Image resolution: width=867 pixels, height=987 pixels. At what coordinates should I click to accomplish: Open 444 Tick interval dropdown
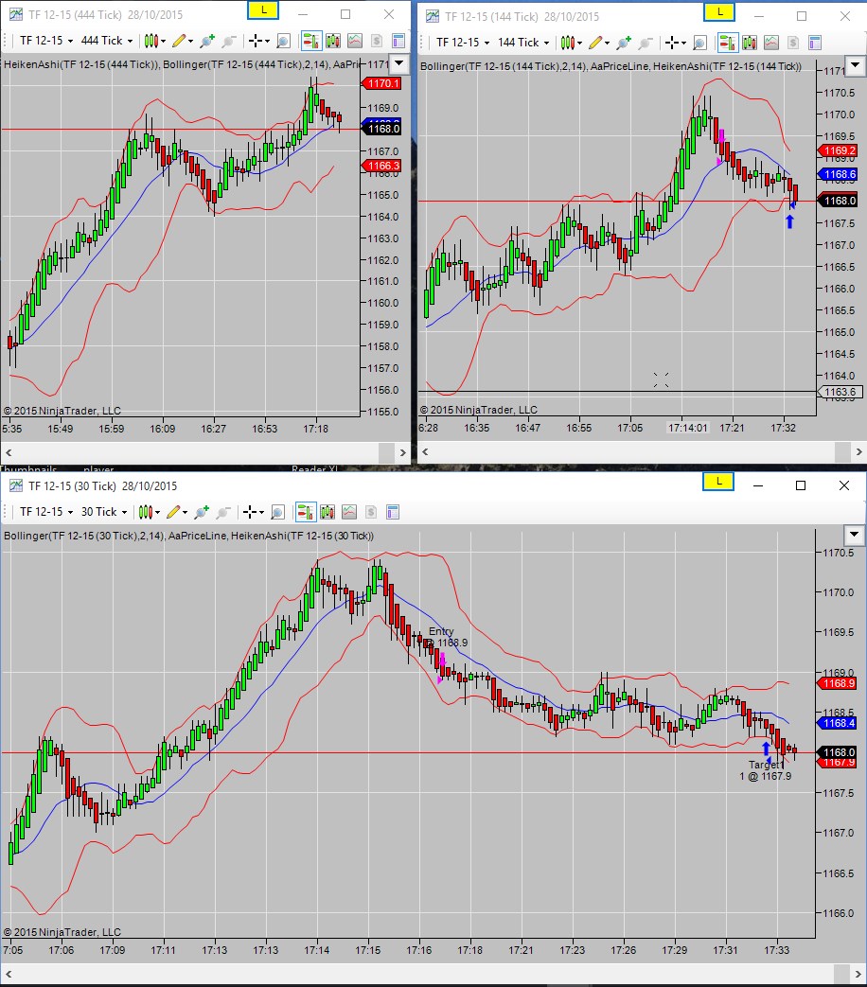pos(107,41)
